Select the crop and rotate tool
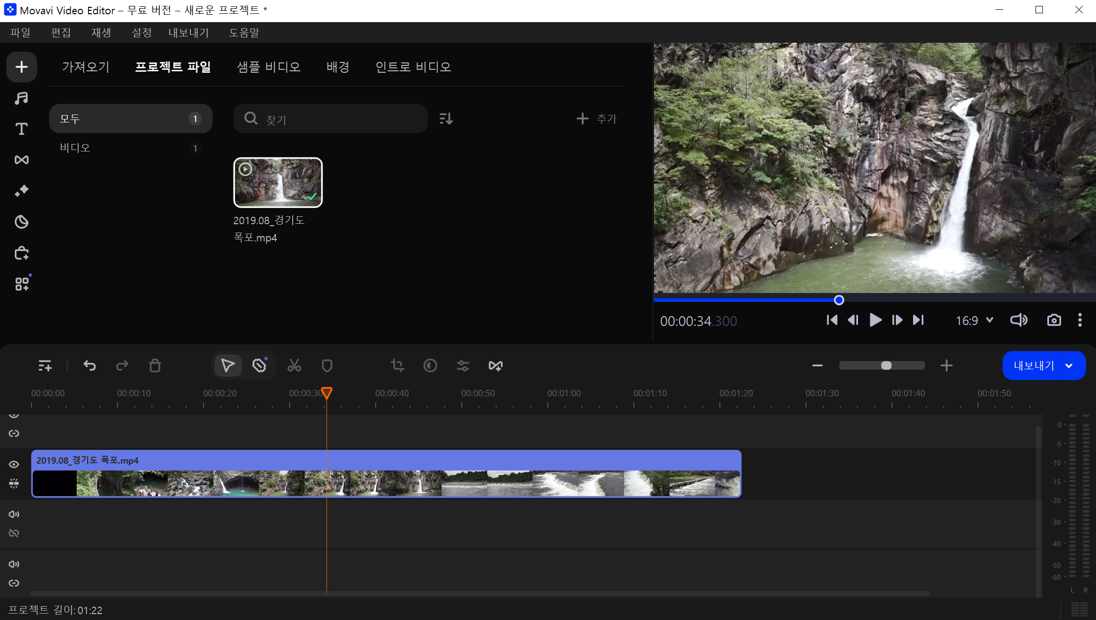1096x620 pixels. pos(397,365)
